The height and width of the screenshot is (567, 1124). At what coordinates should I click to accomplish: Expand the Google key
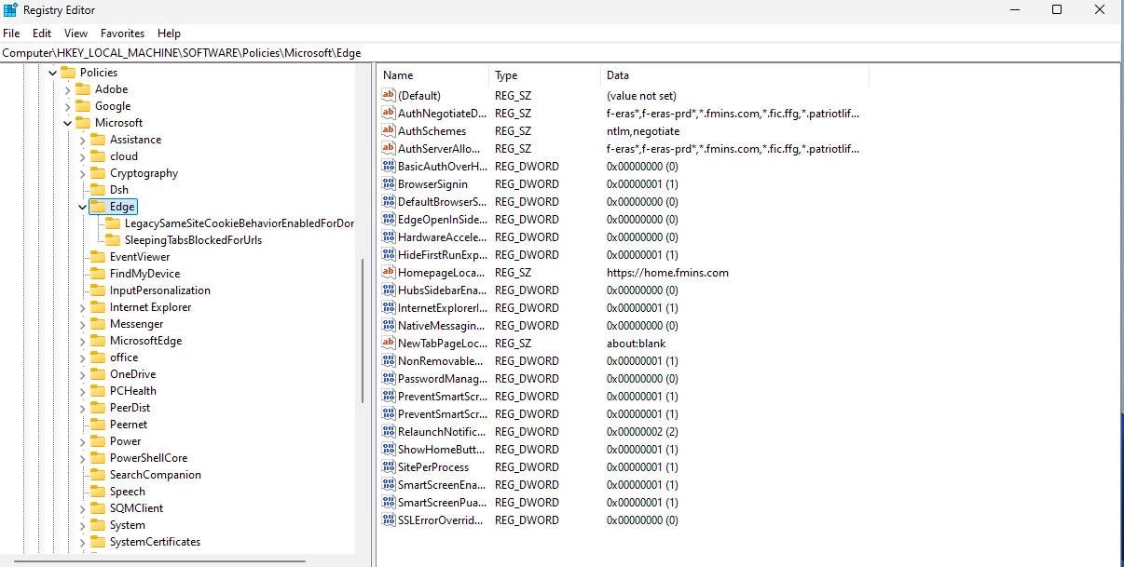pos(67,106)
